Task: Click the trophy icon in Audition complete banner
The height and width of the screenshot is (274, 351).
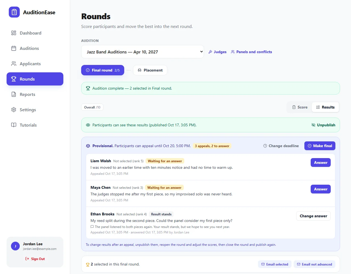Action: 88,88
